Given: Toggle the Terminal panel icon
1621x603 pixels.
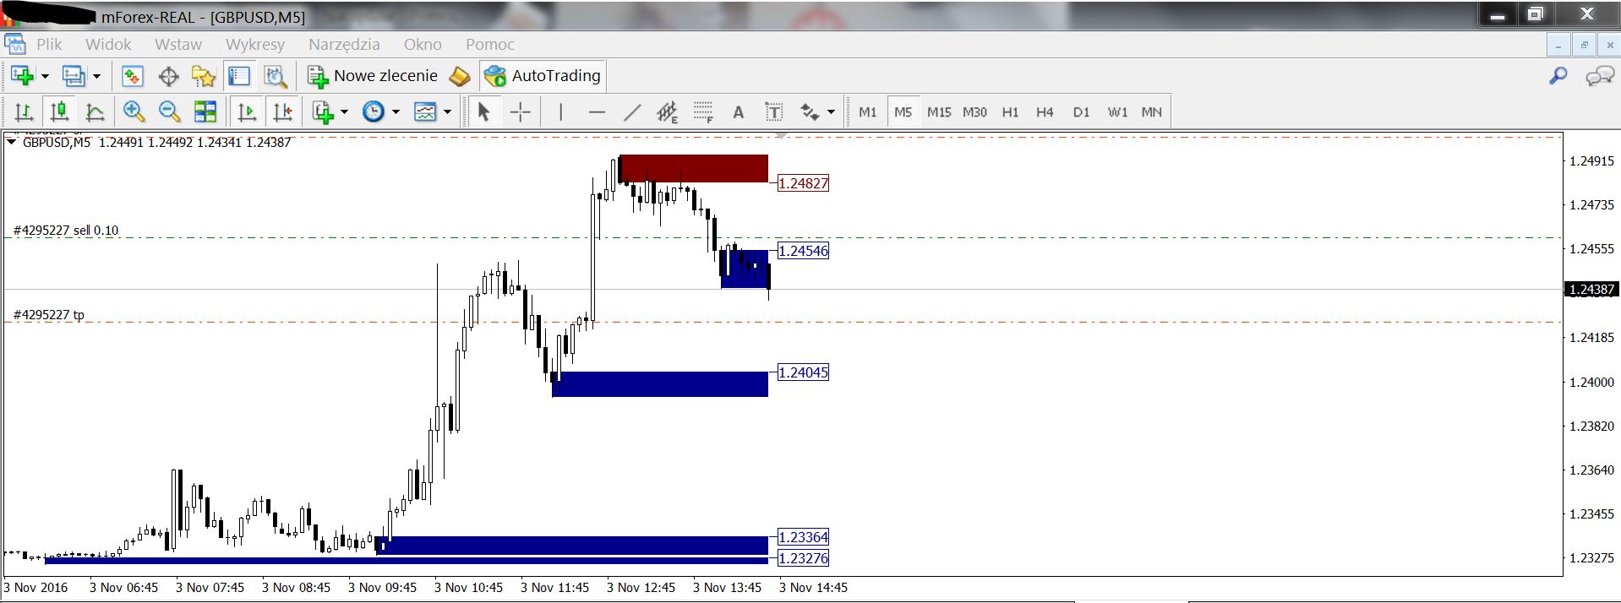Looking at the screenshot, I should pos(239,76).
